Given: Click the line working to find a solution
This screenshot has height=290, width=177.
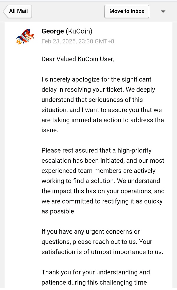Looking at the screenshot, I should click(x=101, y=181).
